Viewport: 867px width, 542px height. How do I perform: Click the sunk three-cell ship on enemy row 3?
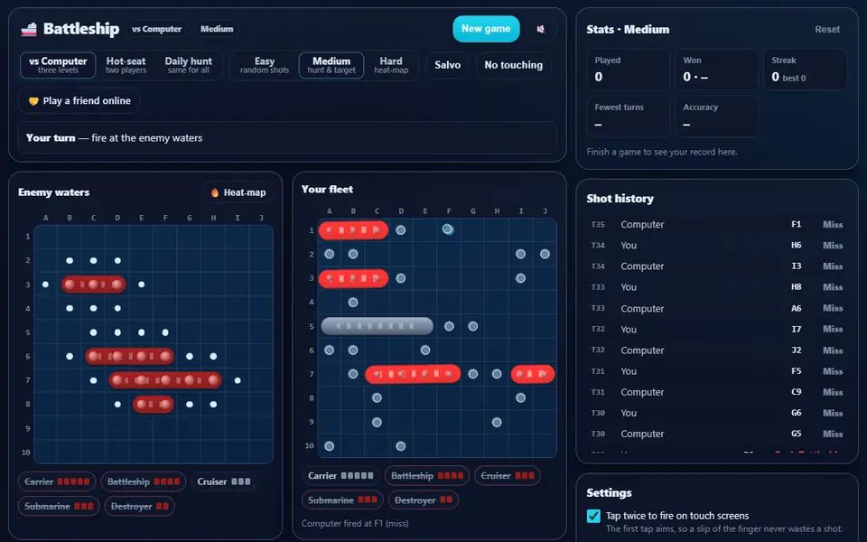93,285
